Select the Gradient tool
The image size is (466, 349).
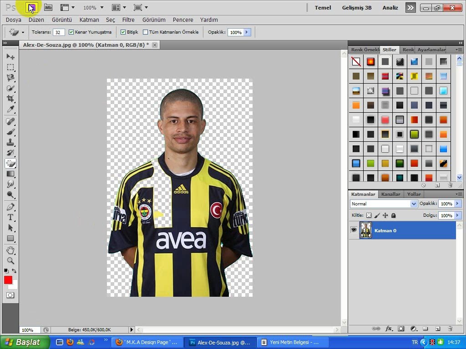click(10, 174)
